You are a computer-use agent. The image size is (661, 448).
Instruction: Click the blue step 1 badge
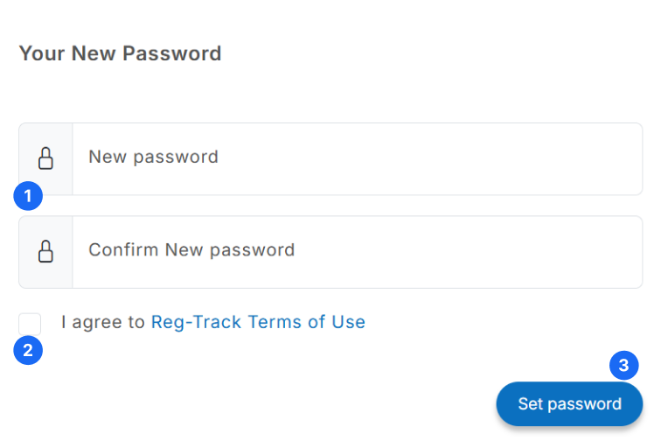(x=28, y=196)
